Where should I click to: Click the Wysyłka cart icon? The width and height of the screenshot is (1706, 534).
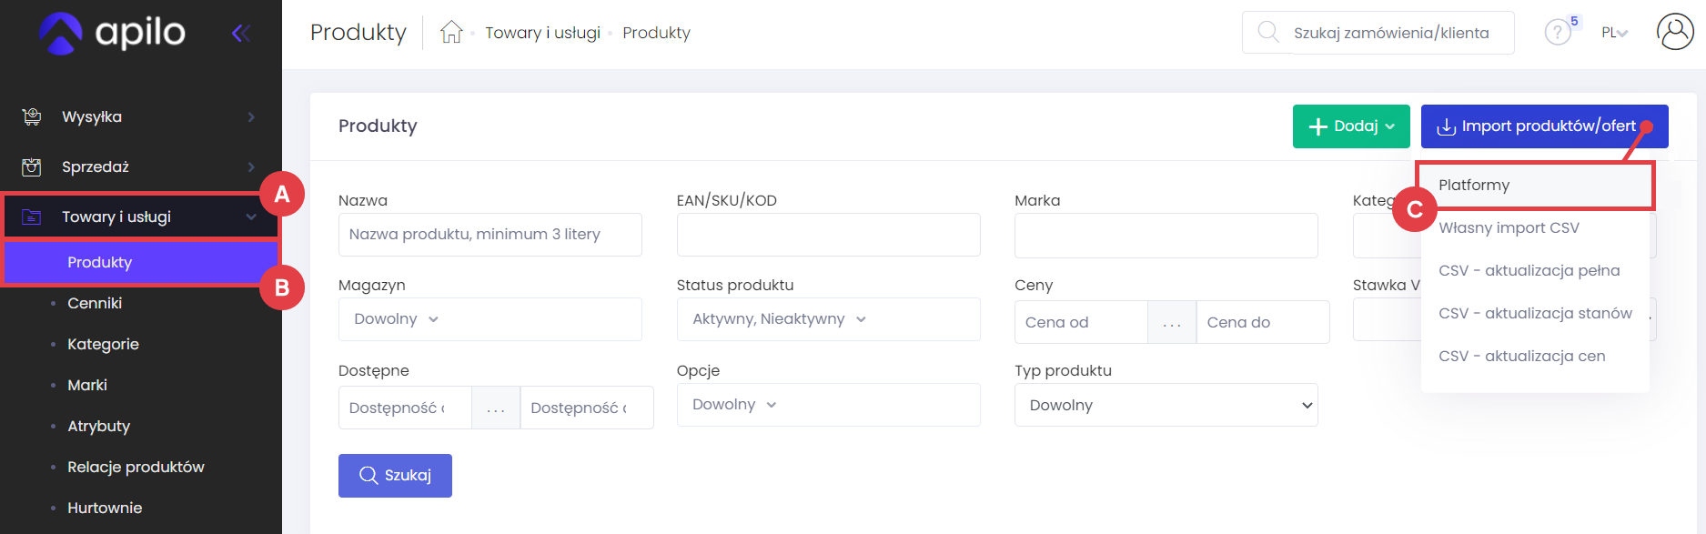(32, 116)
